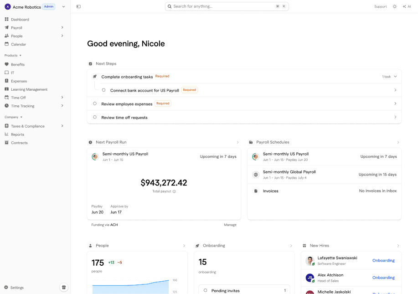Click Manage under Next Payroll Run

point(230,225)
